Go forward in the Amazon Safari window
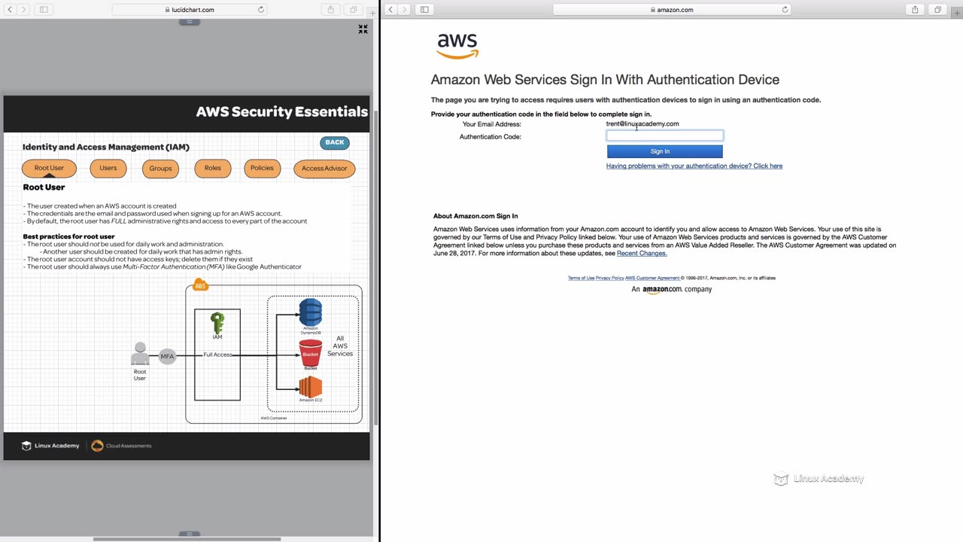The width and height of the screenshot is (963, 542). tap(405, 10)
